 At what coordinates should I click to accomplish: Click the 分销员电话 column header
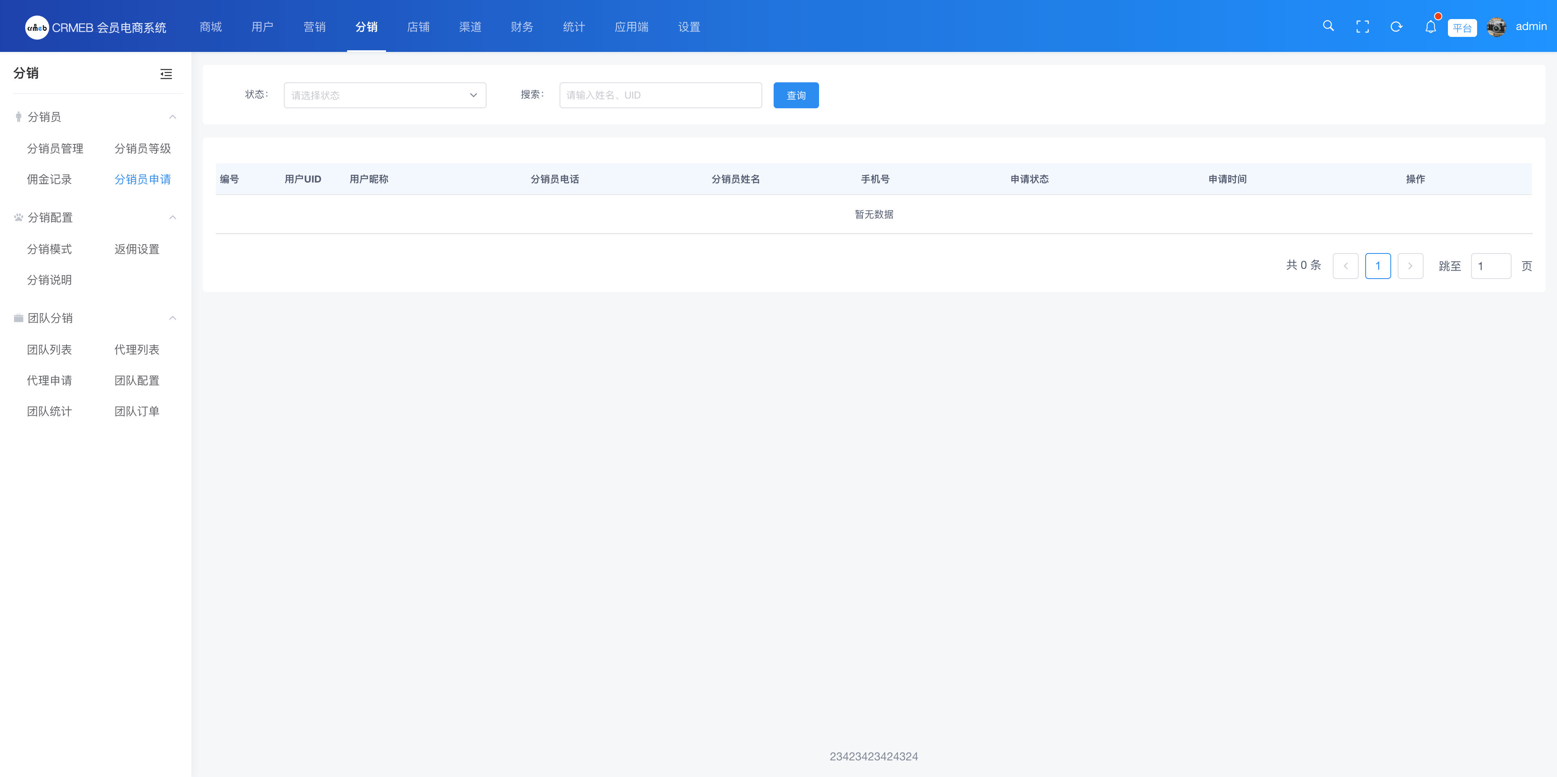555,179
